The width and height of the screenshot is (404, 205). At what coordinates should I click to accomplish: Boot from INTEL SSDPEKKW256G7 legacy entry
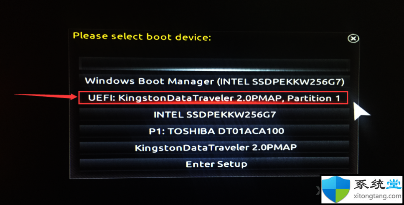(214, 115)
